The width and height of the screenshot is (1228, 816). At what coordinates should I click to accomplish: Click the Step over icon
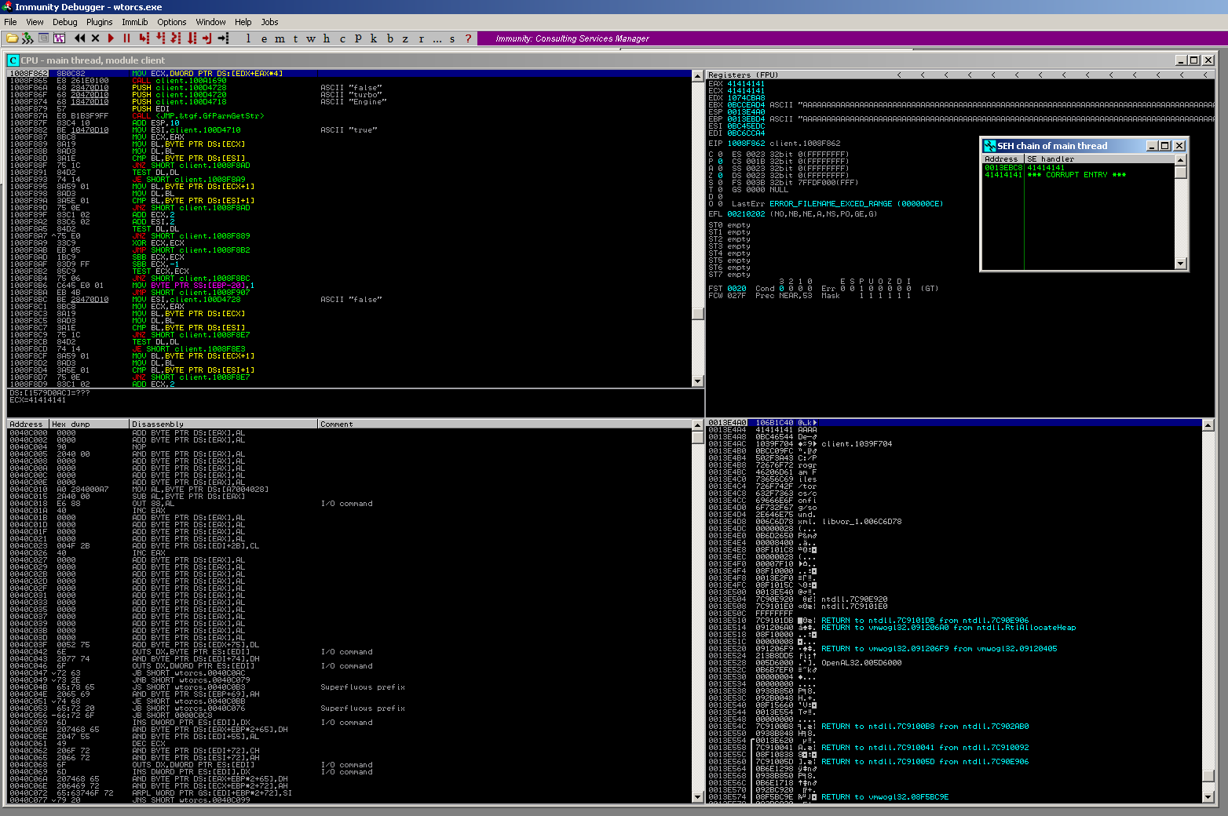160,38
